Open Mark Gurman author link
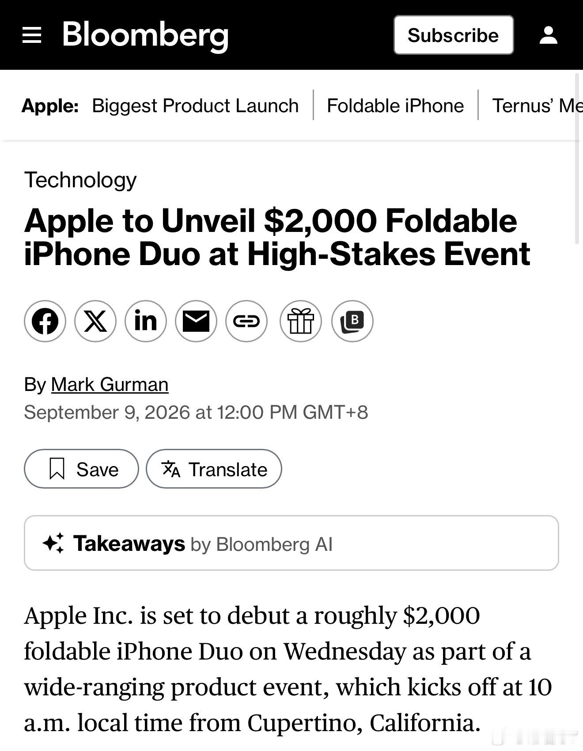 pos(110,384)
